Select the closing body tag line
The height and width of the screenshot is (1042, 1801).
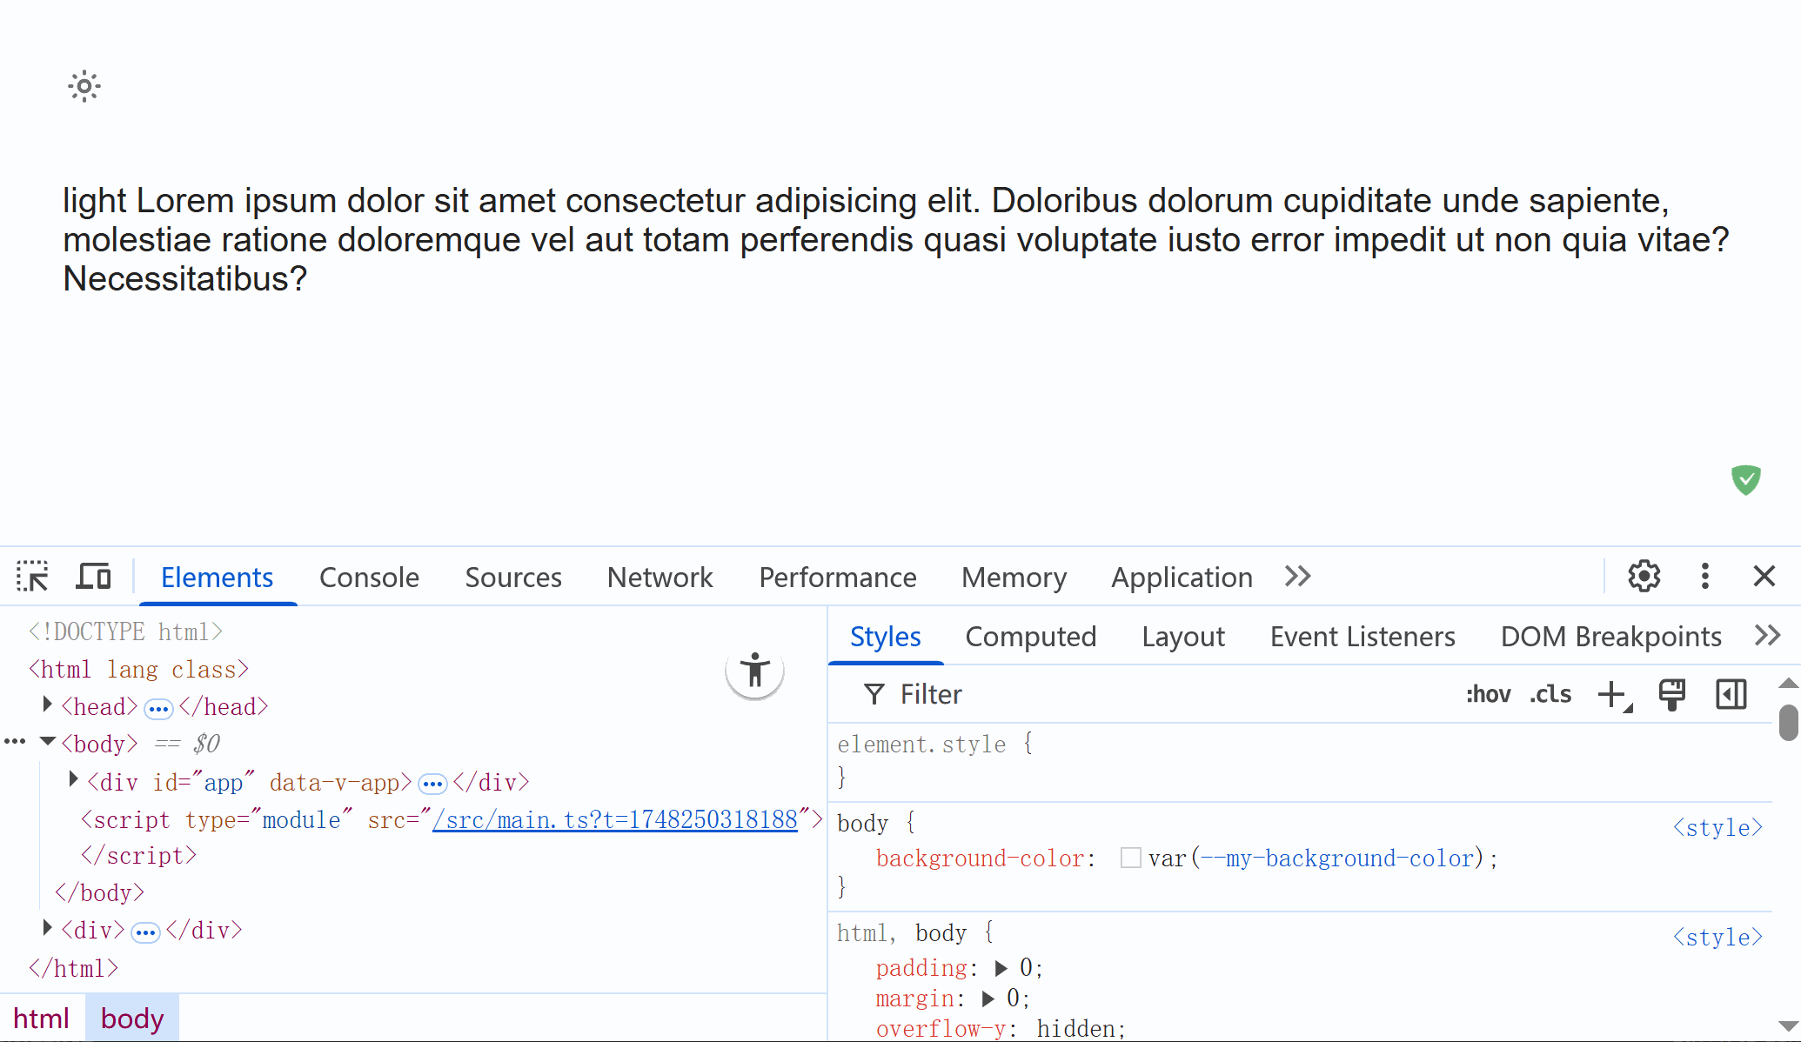[99, 893]
